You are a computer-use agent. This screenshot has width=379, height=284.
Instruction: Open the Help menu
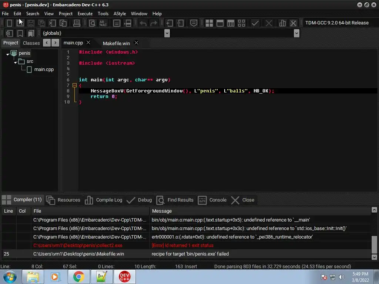157,14
